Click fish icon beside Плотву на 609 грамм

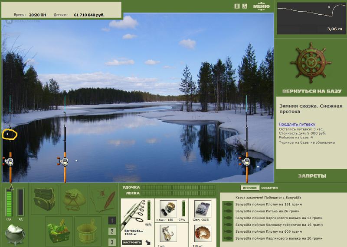[x=228, y=231]
